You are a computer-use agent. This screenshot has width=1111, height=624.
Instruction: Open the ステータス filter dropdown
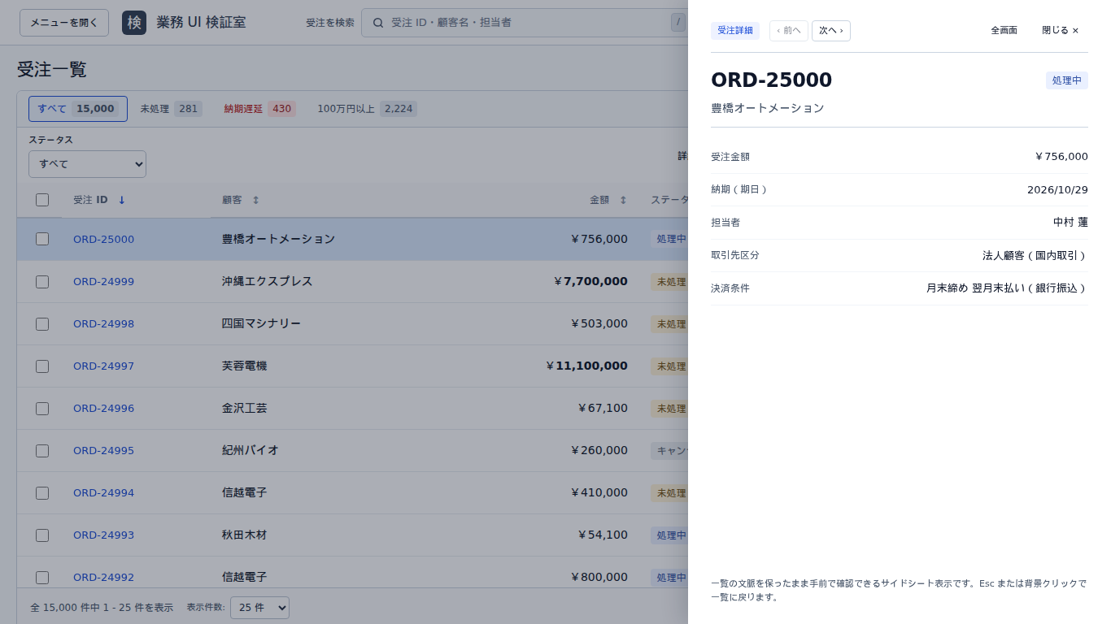(x=87, y=164)
